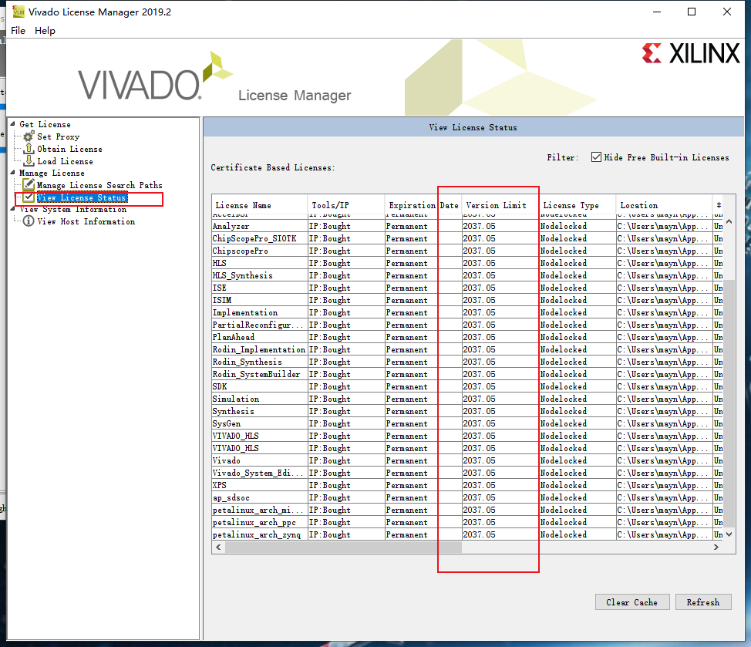The height and width of the screenshot is (647, 751).
Task: Select the HLS_Synthesis license row
Action: pyautogui.click(x=467, y=275)
